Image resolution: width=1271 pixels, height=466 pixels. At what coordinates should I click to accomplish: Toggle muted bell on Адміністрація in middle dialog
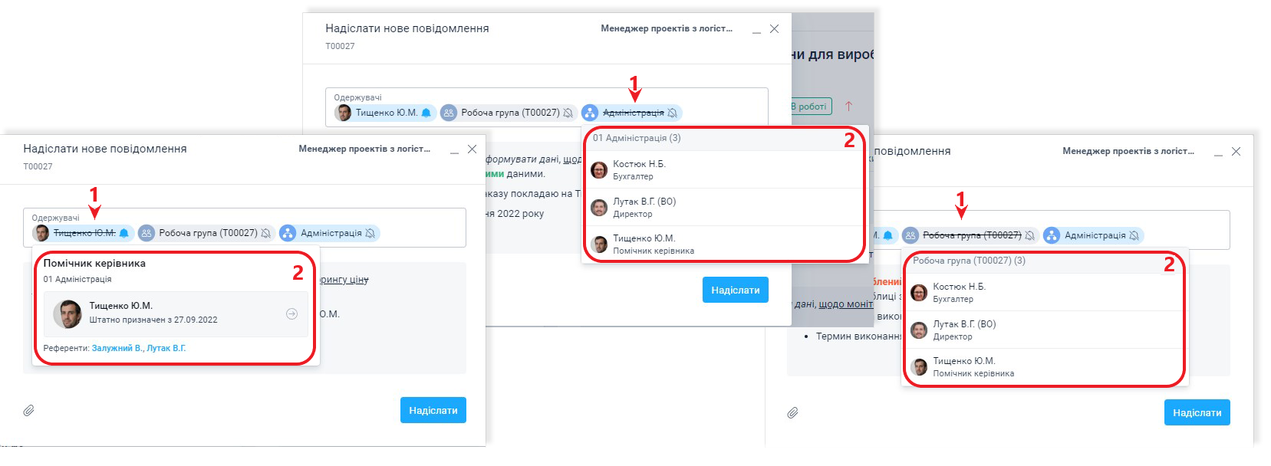(673, 113)
